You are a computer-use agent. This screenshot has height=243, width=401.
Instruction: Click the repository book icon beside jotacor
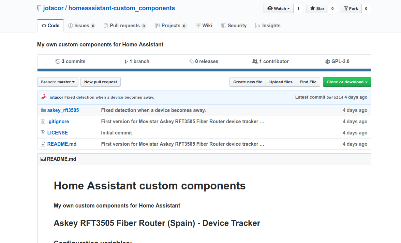coord(39,8)
